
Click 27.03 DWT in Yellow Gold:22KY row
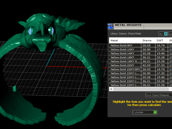coord(161,65)
